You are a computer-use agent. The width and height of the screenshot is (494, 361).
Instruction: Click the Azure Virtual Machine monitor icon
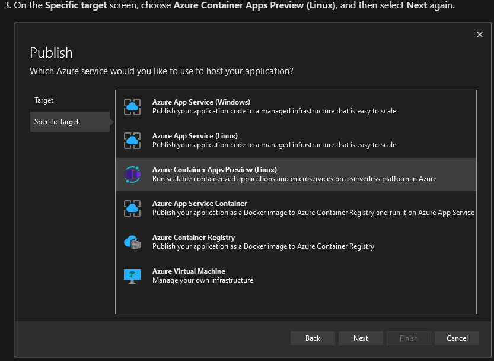pos(132,276)
